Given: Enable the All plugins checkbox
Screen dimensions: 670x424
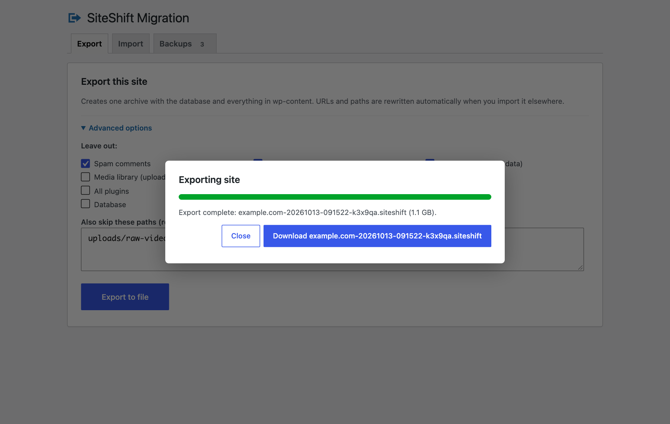Looking at the screenshot, I should pos(86,190).
